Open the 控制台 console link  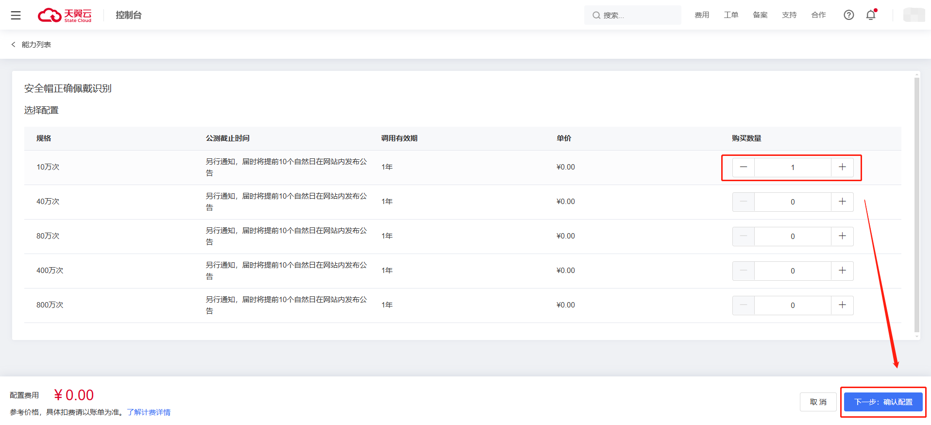coord(129,15)
